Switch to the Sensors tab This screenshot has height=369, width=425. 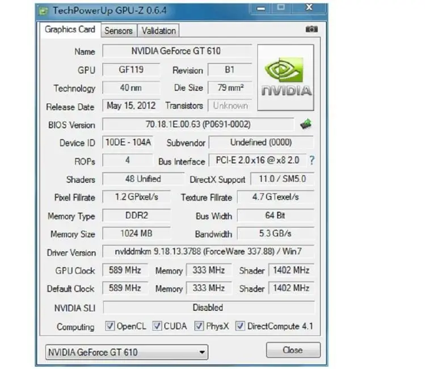pos(119,31)
